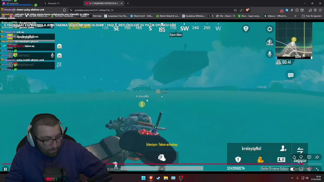This screenshot has width=324, height=182.
Task: Open a new browser tab
Action: coord(128,3)
